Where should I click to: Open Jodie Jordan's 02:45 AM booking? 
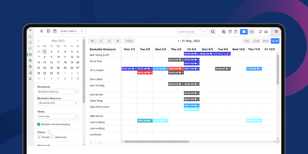[192, 93]
